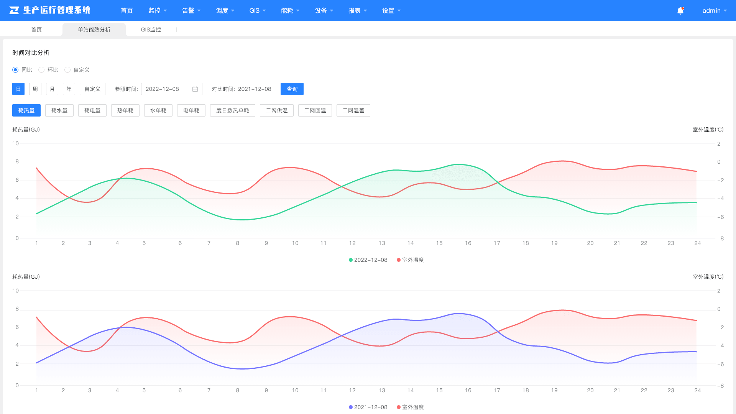The height and width of the screenshot is (414, 736).
Task: Select the 自定义 radio button
Action: coord(67,70)
